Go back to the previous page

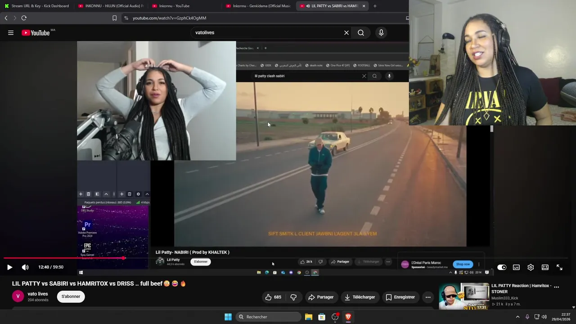(x=6, y=18)
